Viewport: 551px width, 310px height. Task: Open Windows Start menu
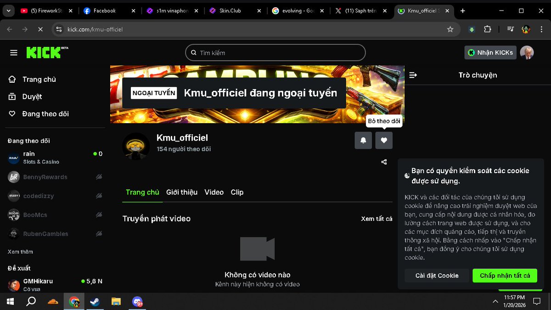pyautogui.click(x=10, y=301)
